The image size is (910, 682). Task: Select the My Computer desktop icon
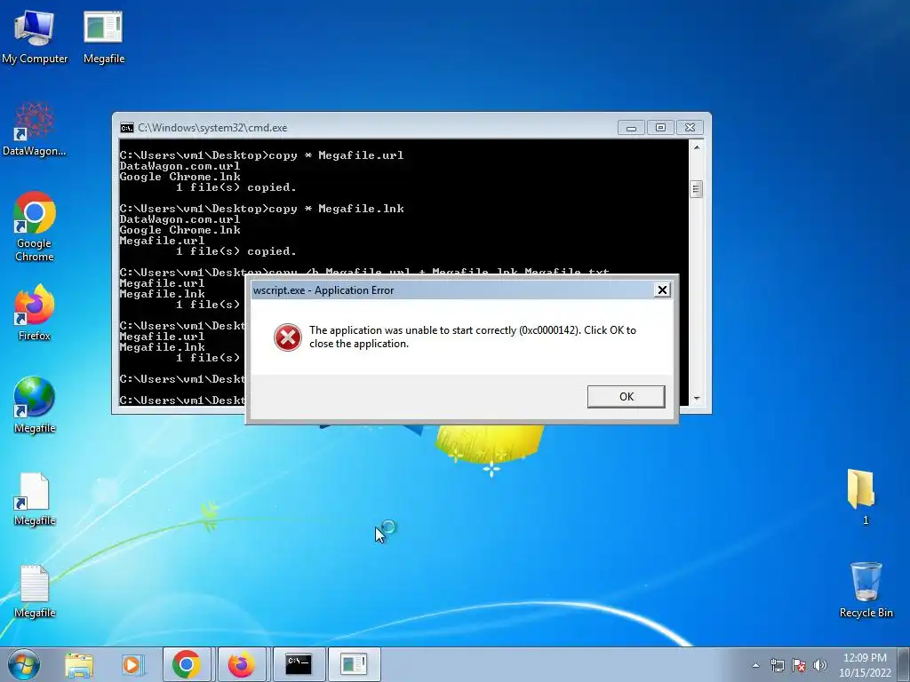(35, 37)
